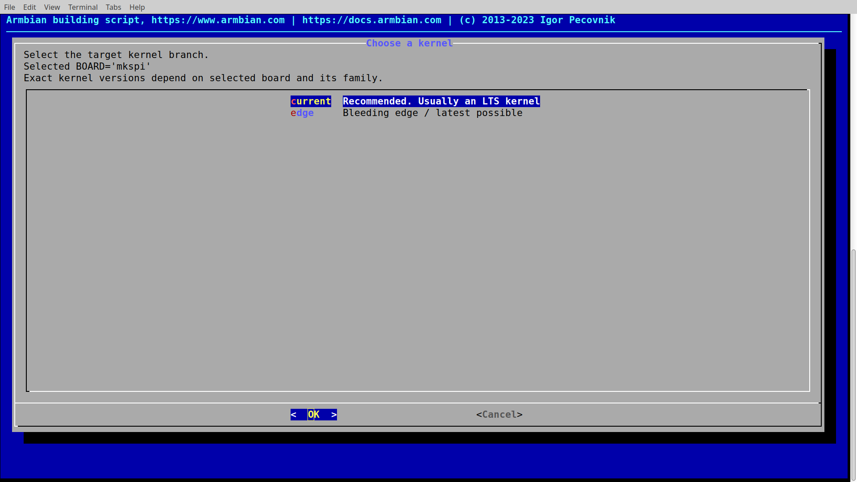Click 'Select the target kernel branch.' text
Viewport: 857px width, 482px height.
pyautogui.click(x=116, y=55)
